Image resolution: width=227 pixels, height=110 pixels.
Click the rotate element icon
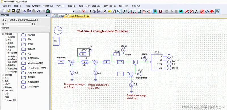pos(90,11)
